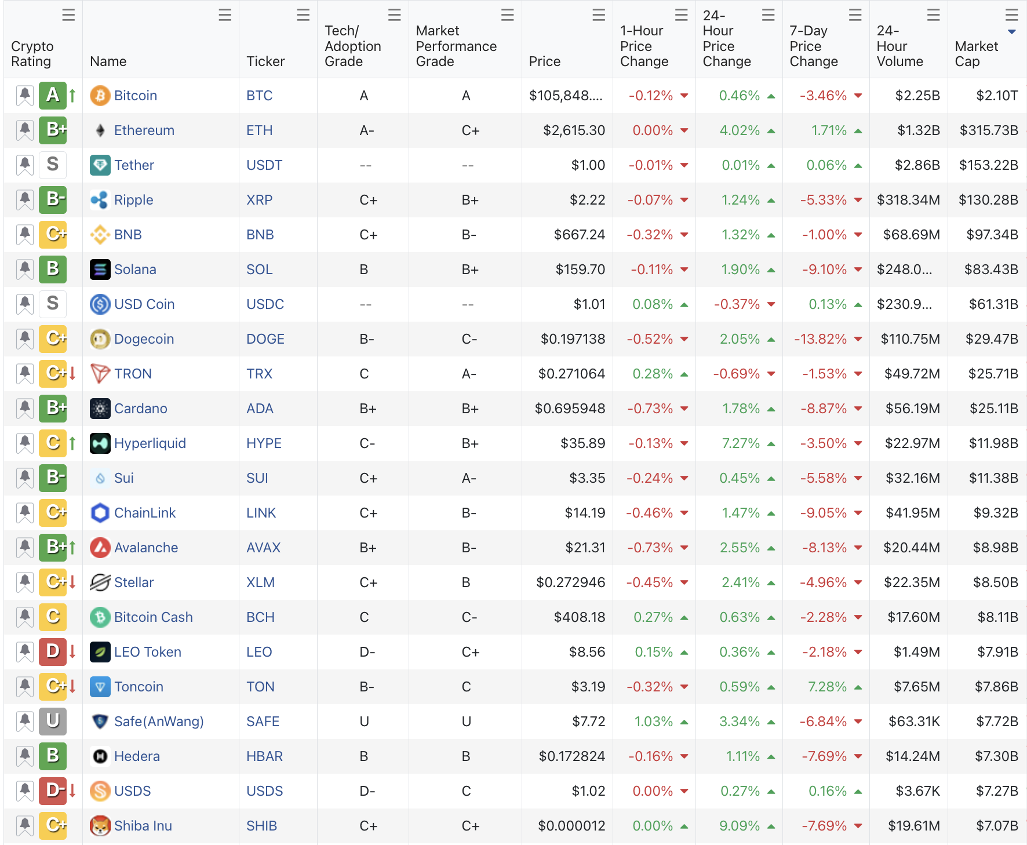
Task: Click LEO Token's red D rating badge
Action: [53, 652]
